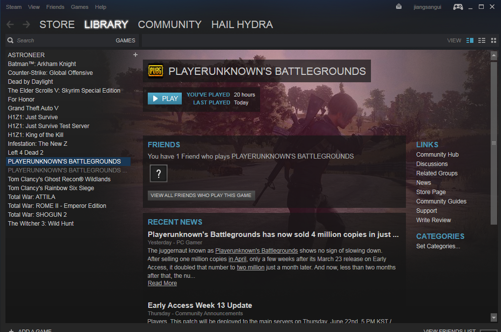
Task: Click Set Categories link
Action: [438, 246]
